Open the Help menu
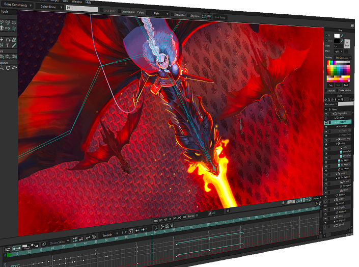 coord(89,2)
